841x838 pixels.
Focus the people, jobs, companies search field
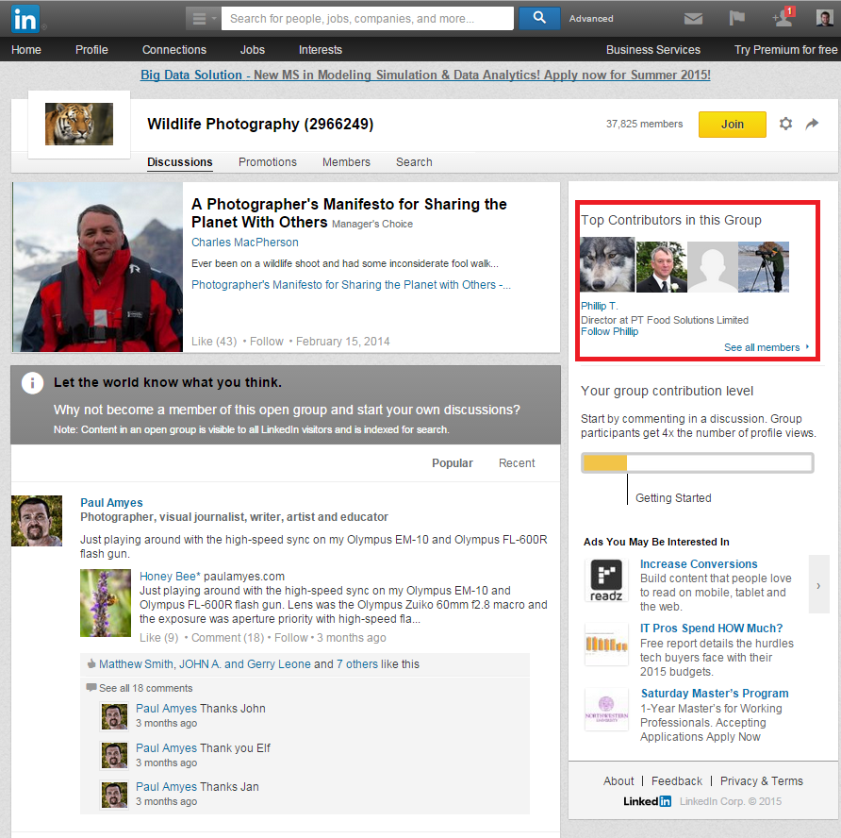[x=368, y=19]
